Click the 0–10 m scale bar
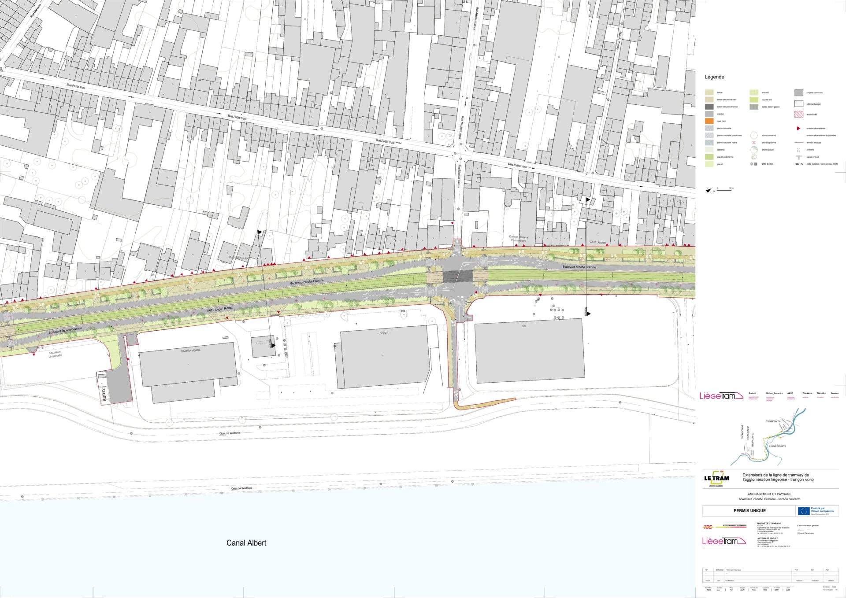The image size is (846, 598). tap(725, 189)
